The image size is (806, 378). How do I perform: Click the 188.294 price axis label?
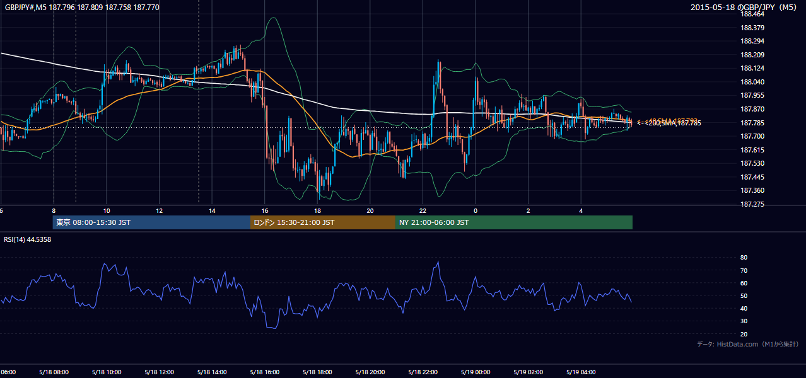pyautogui.click(x=753, y=41)
